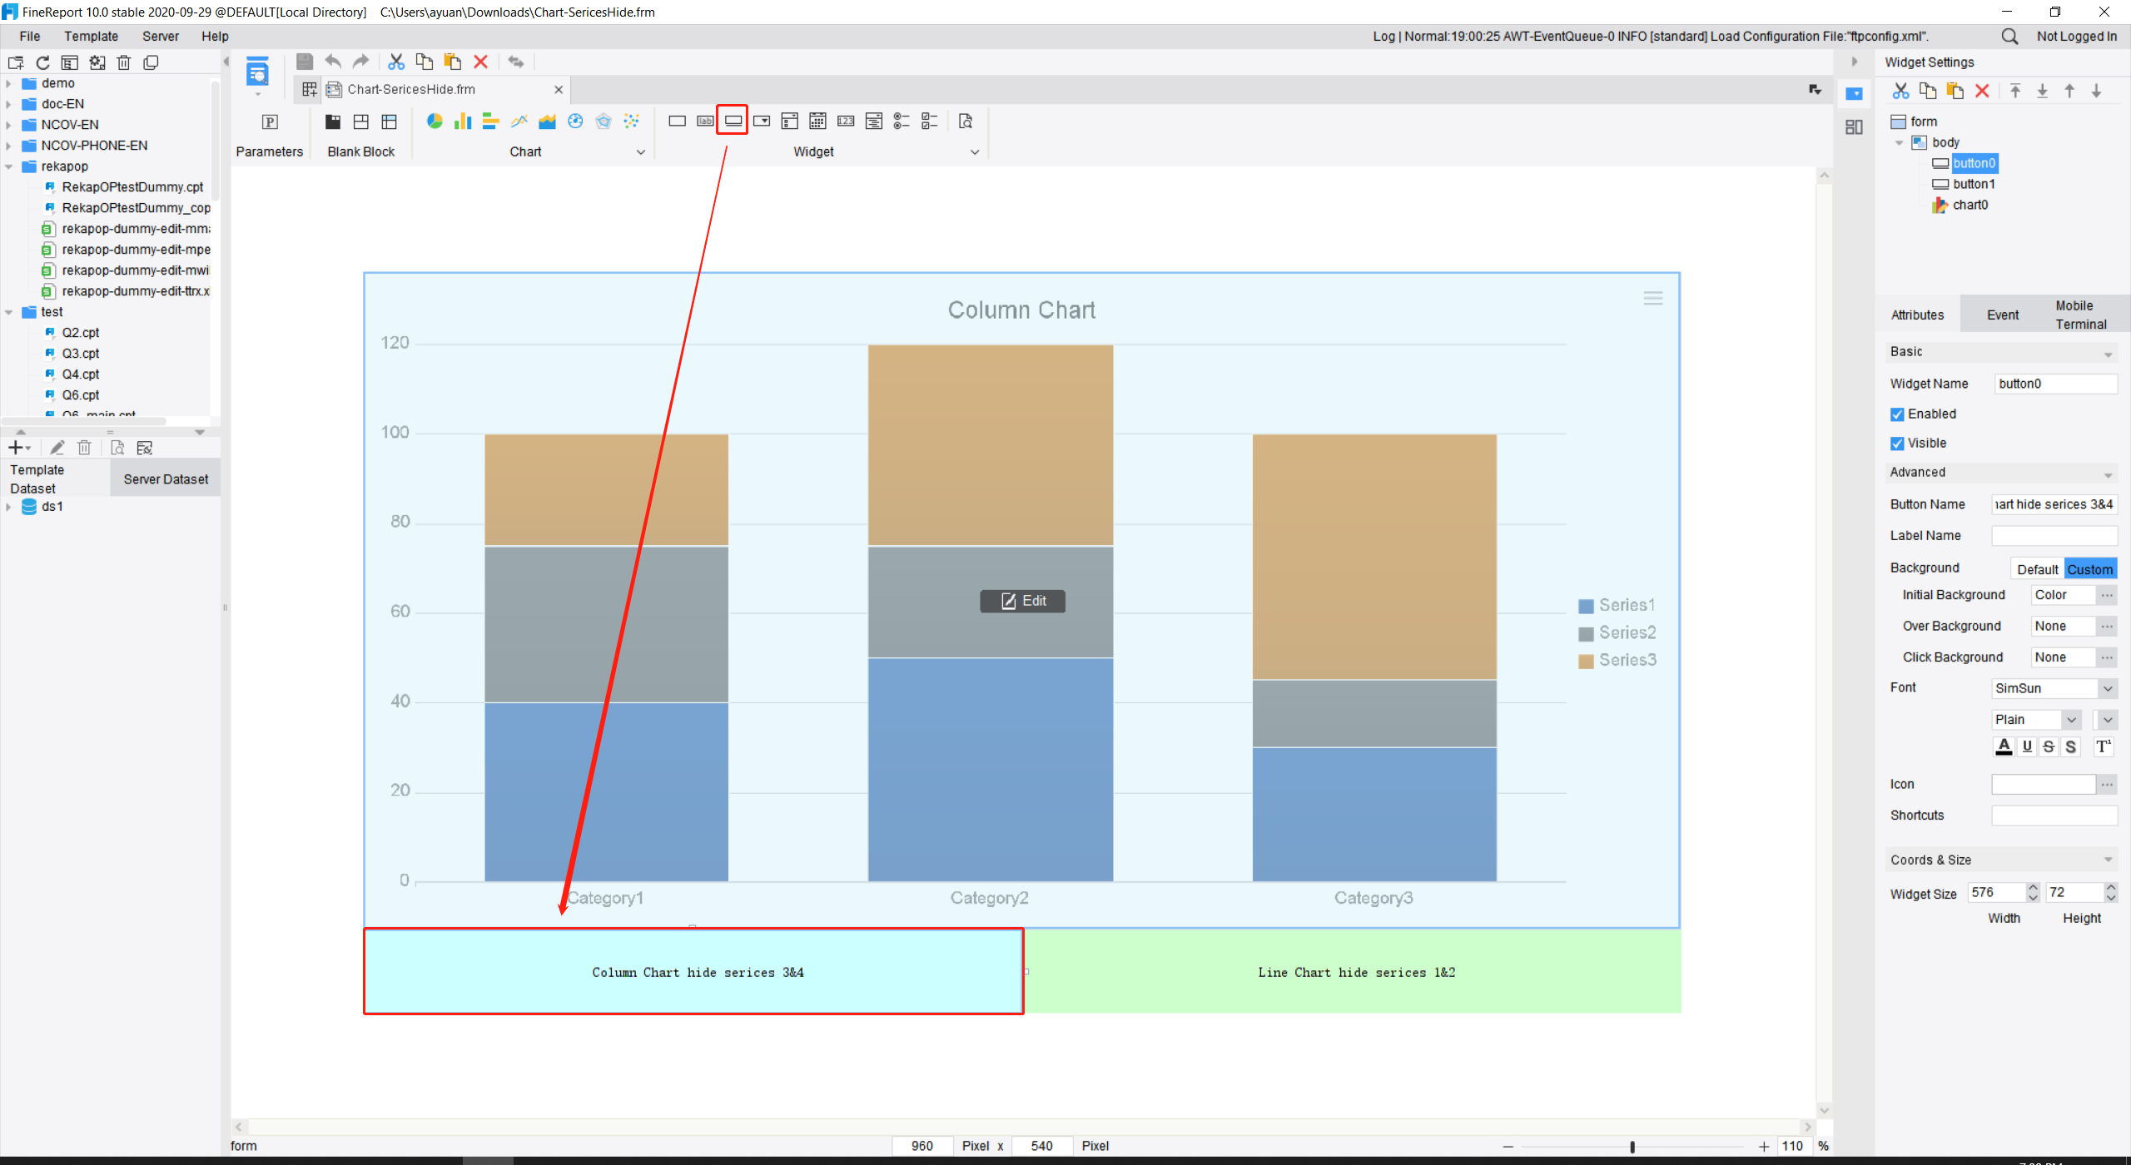Viewport: 2131px width, 1165px height.
Task: Collapse the test folder
Action: [8, 312]
